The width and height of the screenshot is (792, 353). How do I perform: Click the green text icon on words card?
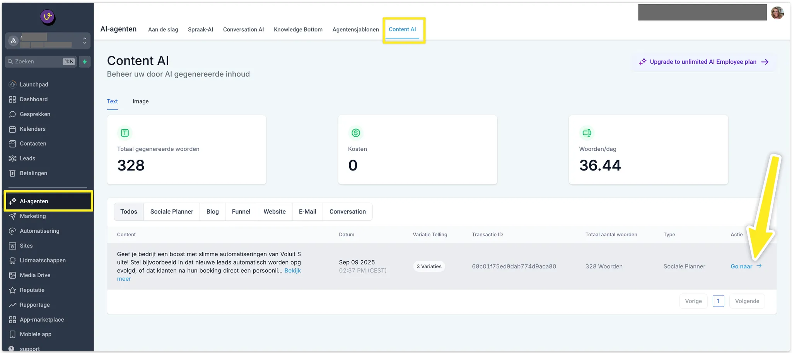[125, 133]
